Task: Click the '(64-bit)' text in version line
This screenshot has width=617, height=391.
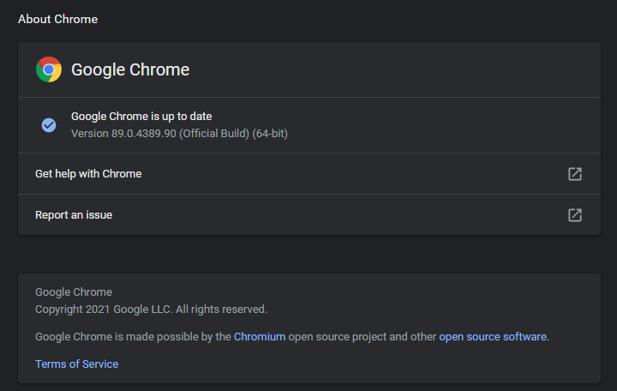Action: (270, 134)
